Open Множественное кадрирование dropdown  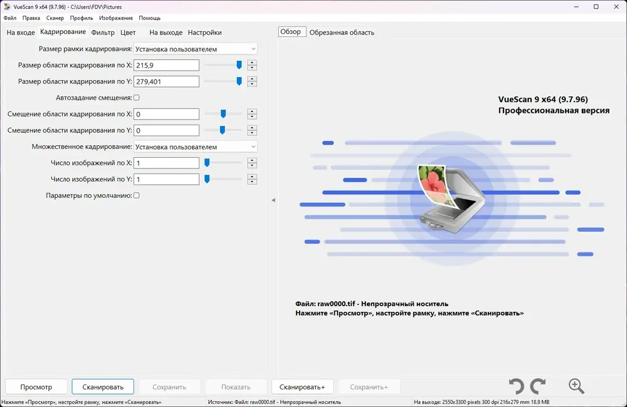click(x=195, y=147)
